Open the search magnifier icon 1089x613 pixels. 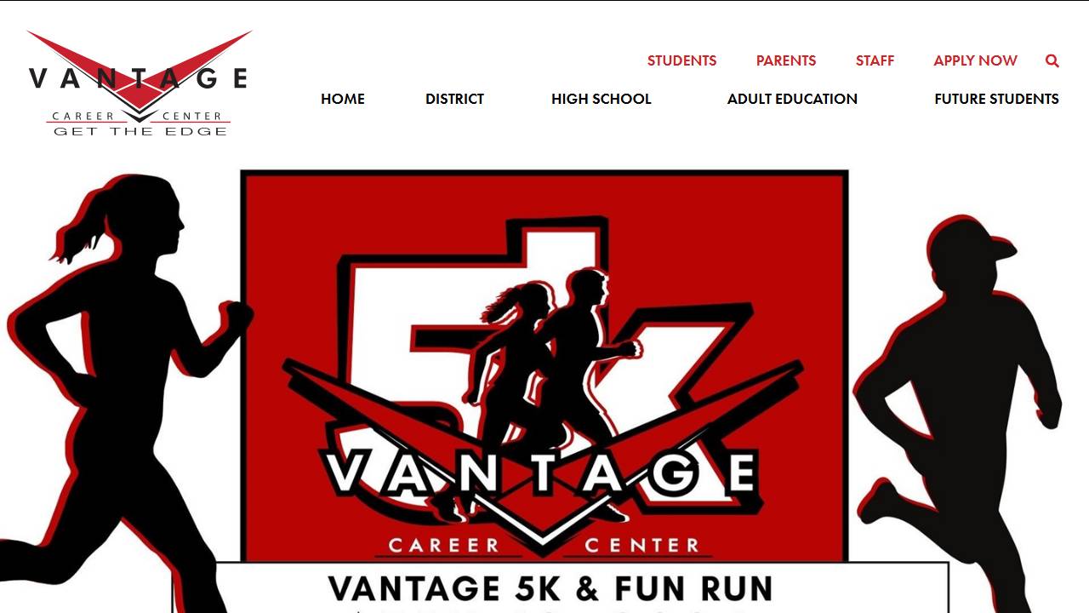1052,60
